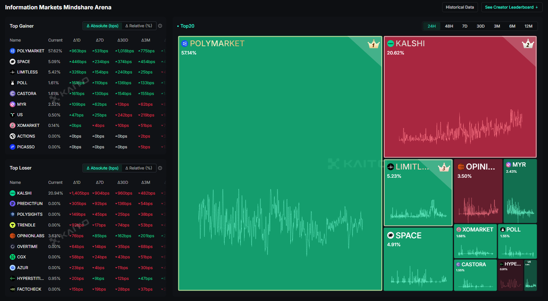Switch to the 7D timeframe tab
Screen dimensions: 548x301
pos(464,26)
